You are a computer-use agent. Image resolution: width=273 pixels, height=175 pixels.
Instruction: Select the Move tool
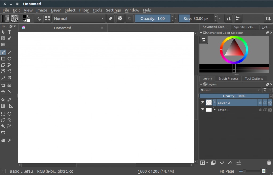click(x=3, y=92)
